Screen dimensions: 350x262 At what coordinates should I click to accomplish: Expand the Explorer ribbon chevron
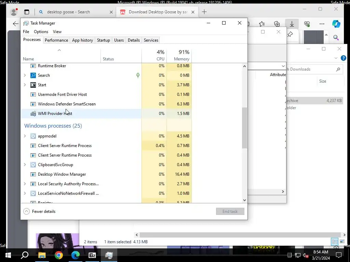[x=336, y=58]
